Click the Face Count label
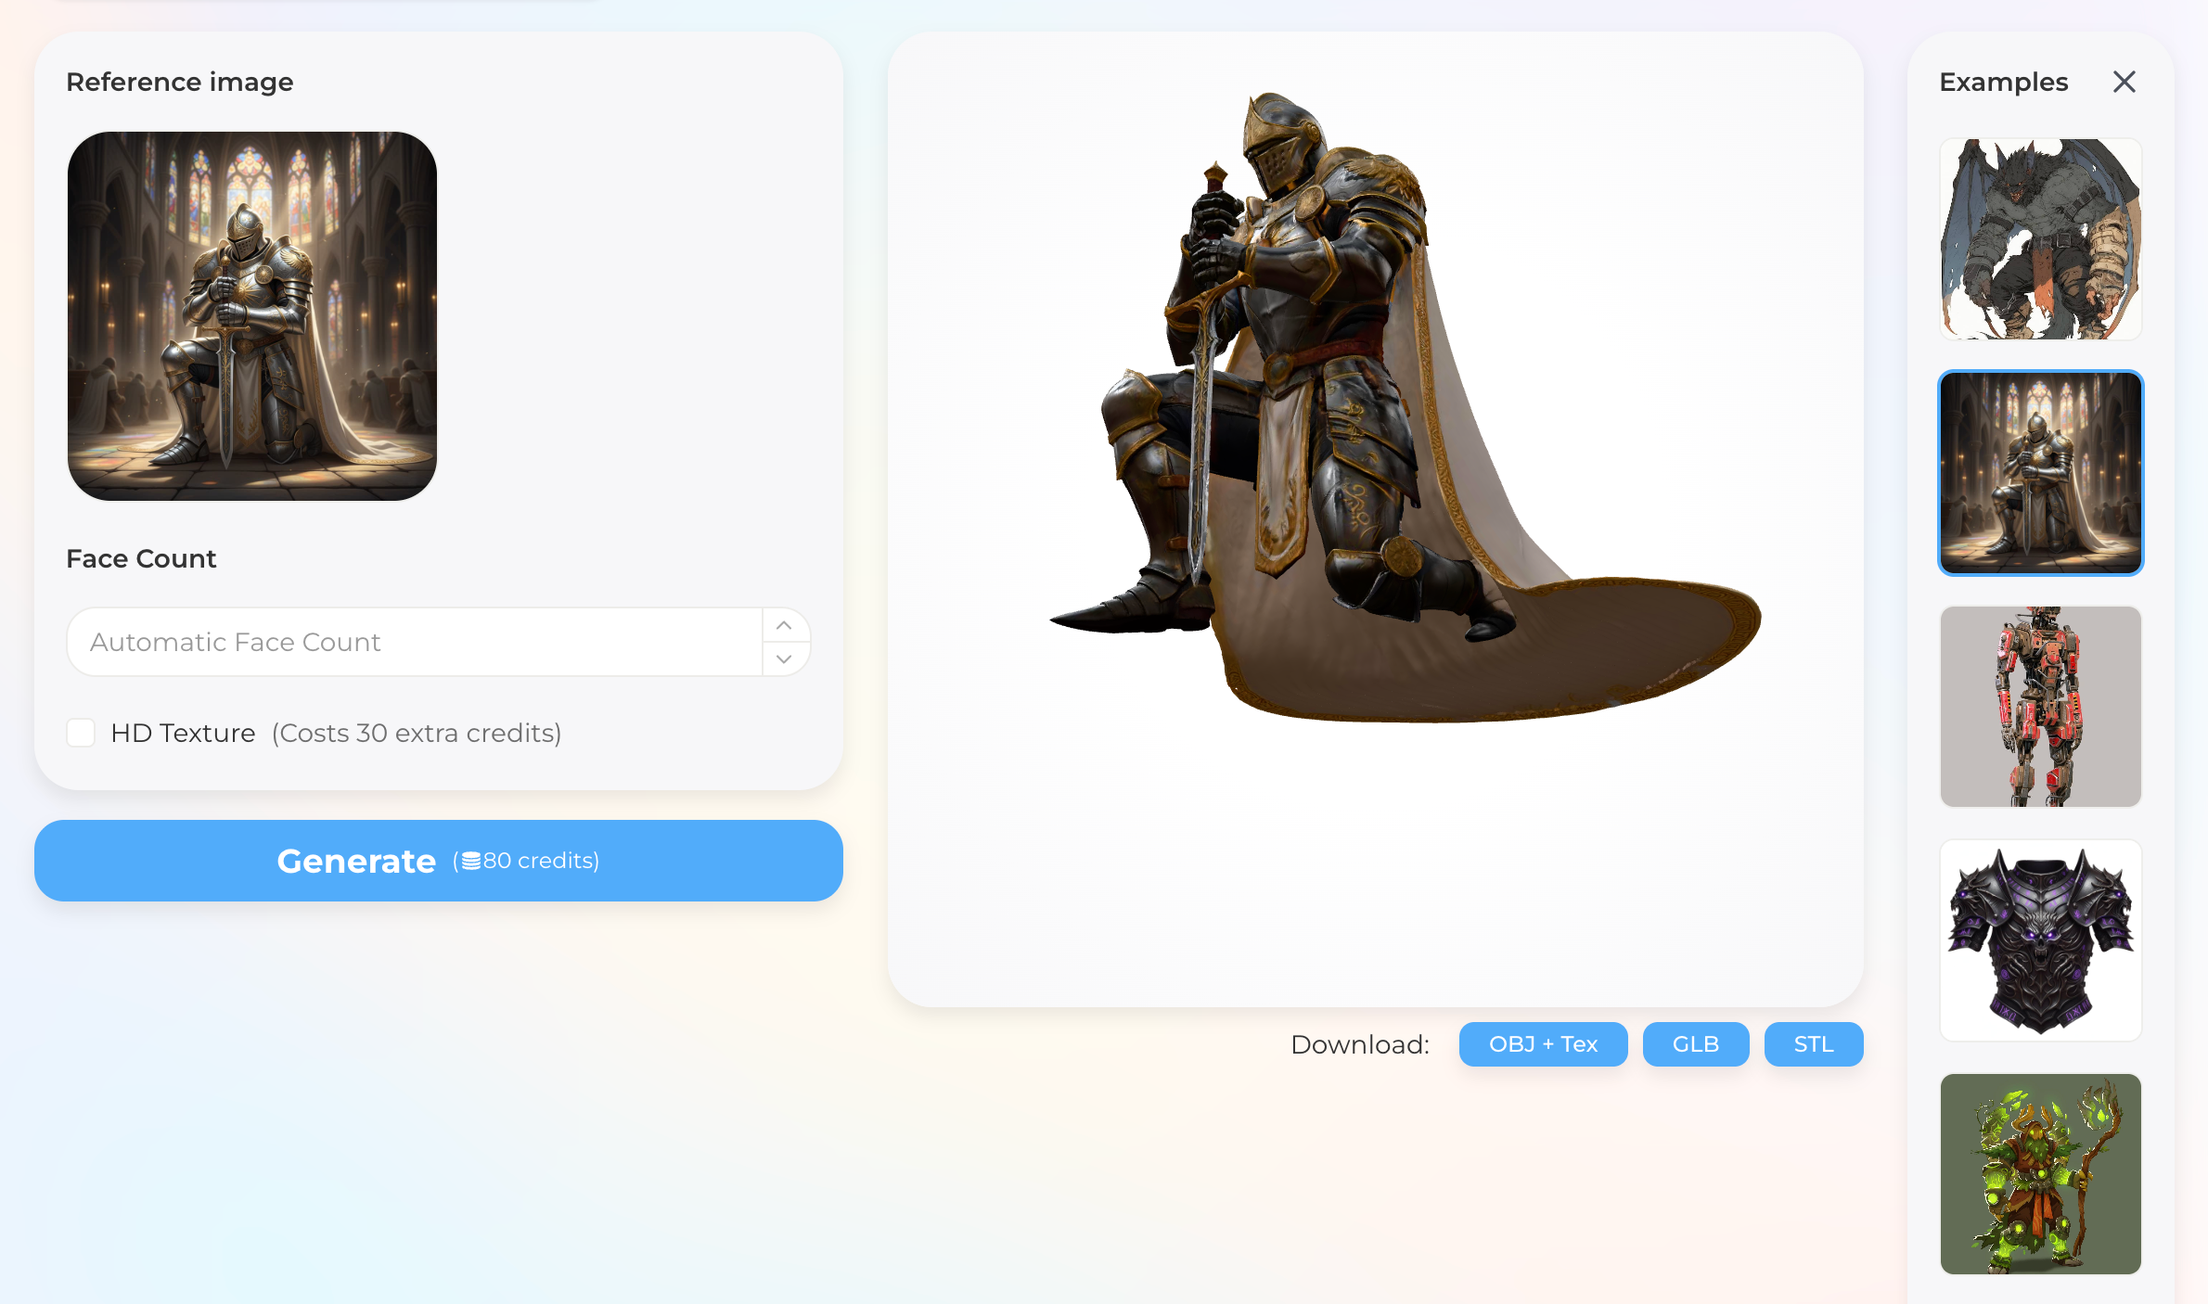 pos(141,557)
